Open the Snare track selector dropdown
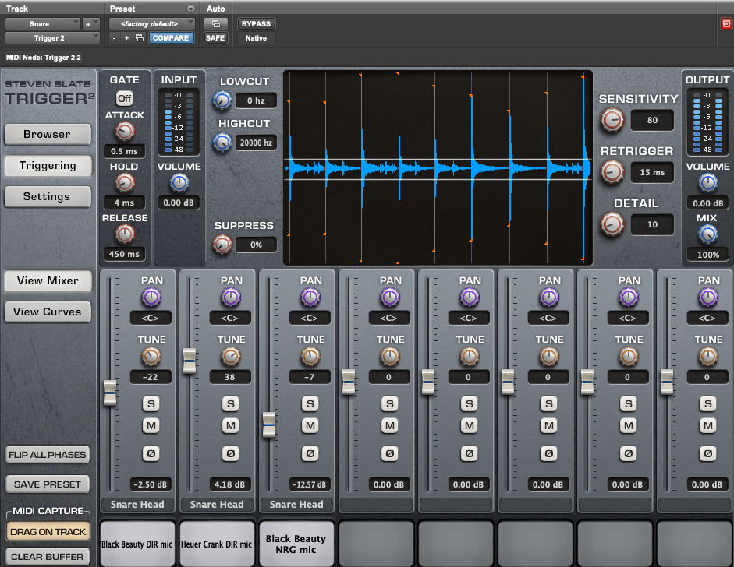734x567 pixels. tap(43, 24)
